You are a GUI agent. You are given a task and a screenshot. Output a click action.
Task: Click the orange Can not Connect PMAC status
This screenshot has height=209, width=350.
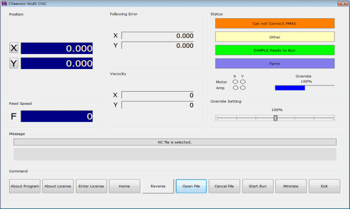275,23
